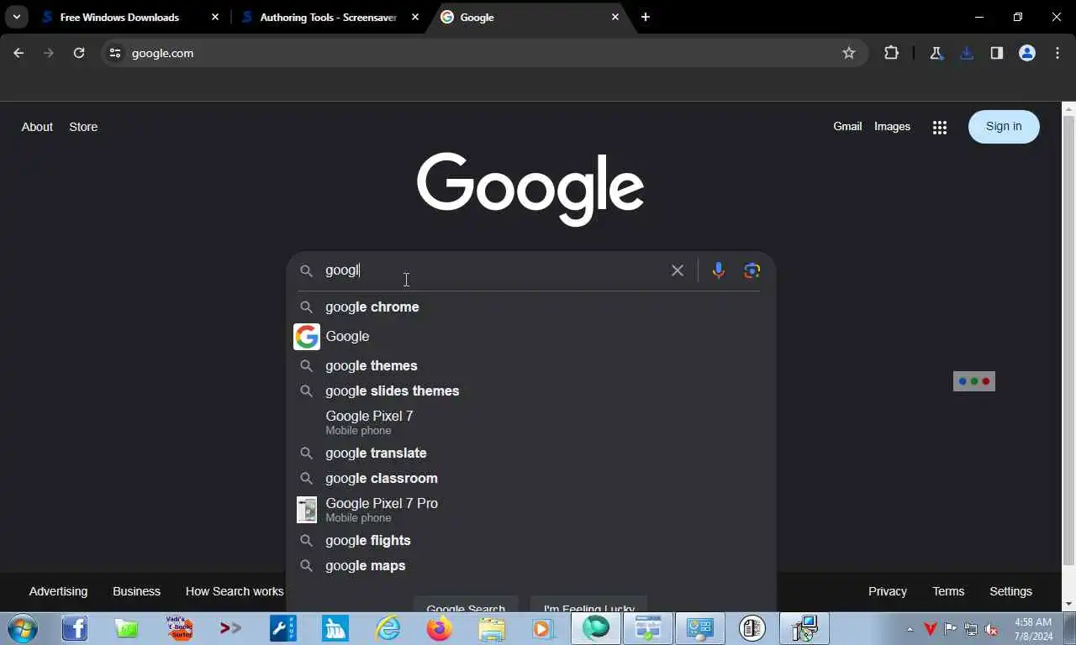Click the muted volume tray icon
Viewport: 1076px width, 645px height.
(x=991, y=629)
